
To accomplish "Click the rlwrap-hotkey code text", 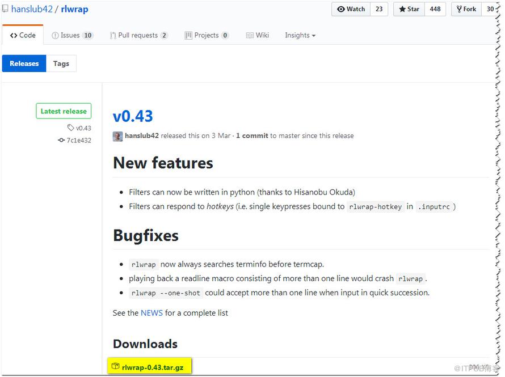I will pos(376,206).
